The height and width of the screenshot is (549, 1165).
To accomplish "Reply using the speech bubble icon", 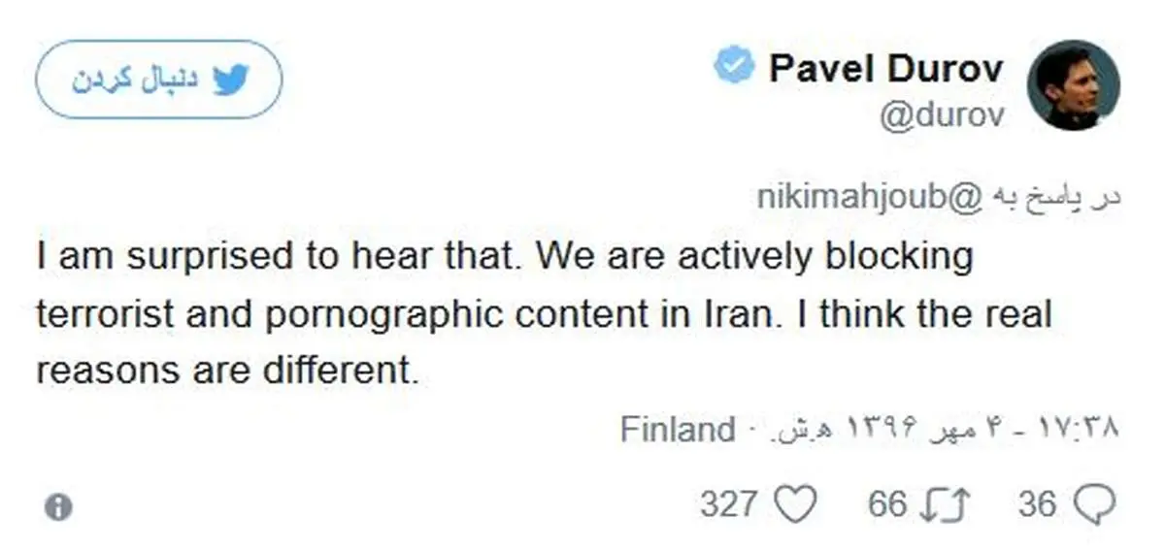I will tap(1095, 504).
